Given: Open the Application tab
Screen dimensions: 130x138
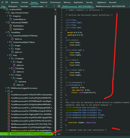Looking at the screenshot, I should tap(78, 2).
